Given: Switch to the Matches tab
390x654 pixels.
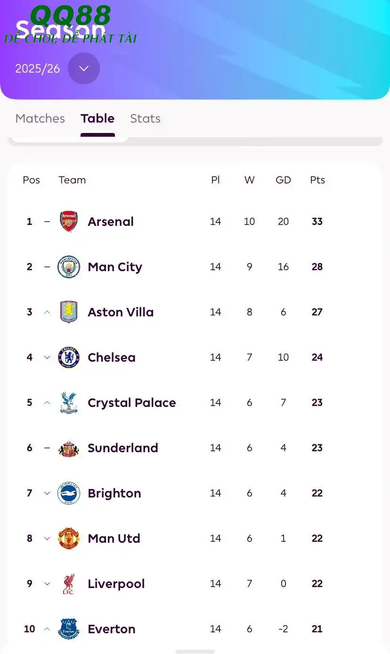Looking at the screenshot, I should click(40, 118).
